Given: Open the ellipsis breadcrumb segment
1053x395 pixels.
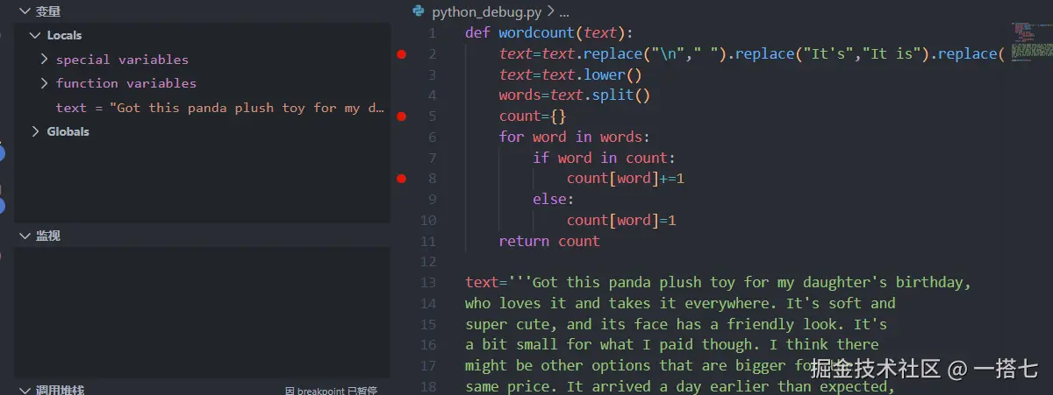Looking at the screenshot, I should [x=564, y=12].
